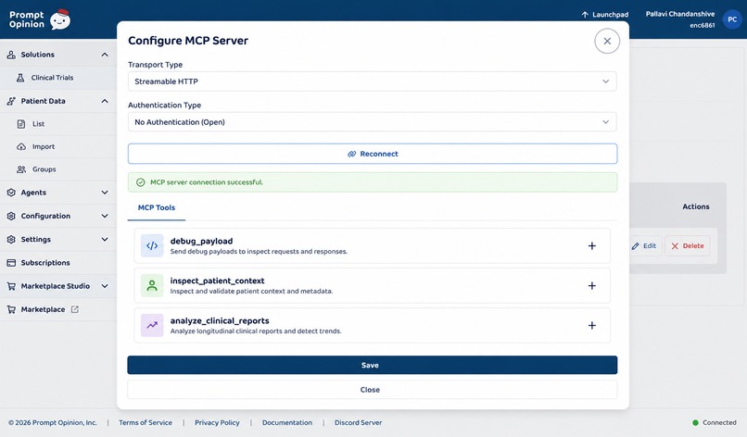Click the Subscriptions card icon
Viewport: 747px width, 437px height.
click(x=11, y=263)
